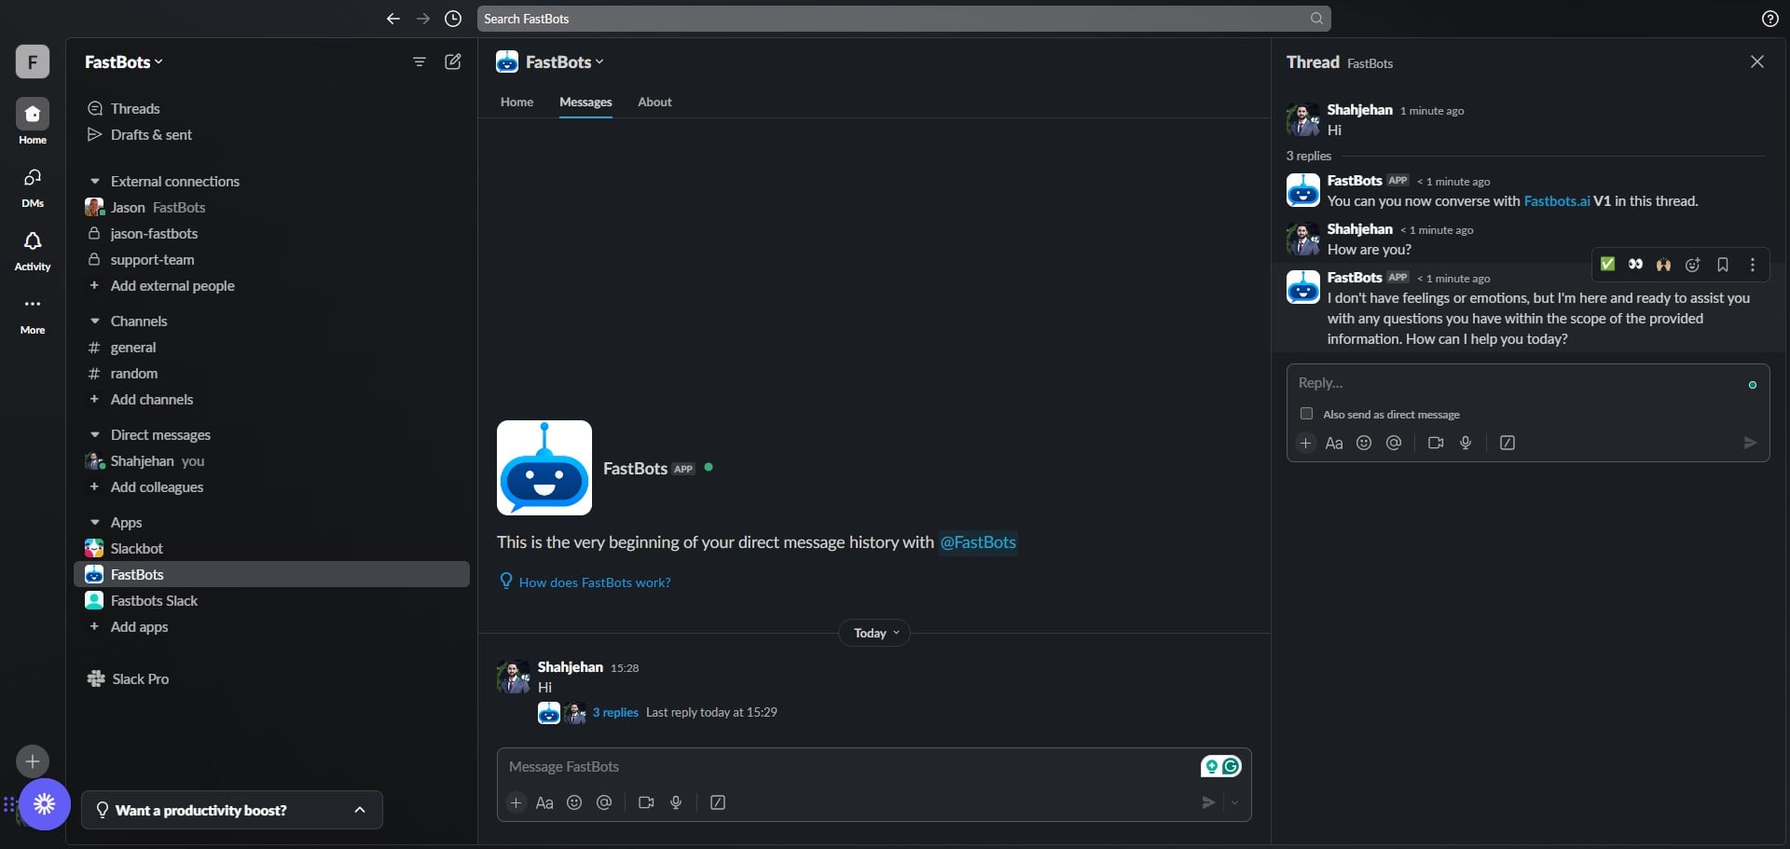Record video clip in main message box
The height and width of the screenshot is (849, 1790).
[x=646, y=802]
